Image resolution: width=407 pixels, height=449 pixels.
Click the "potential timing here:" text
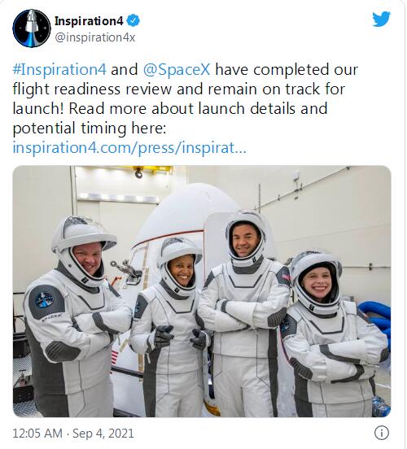(90, 129)
